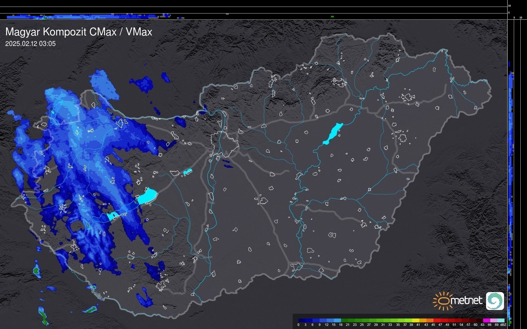This screenshot has width=527, height=329.
Task: Click the dark green 18 dBZ swatch
Action: click(x=344, y=320)
